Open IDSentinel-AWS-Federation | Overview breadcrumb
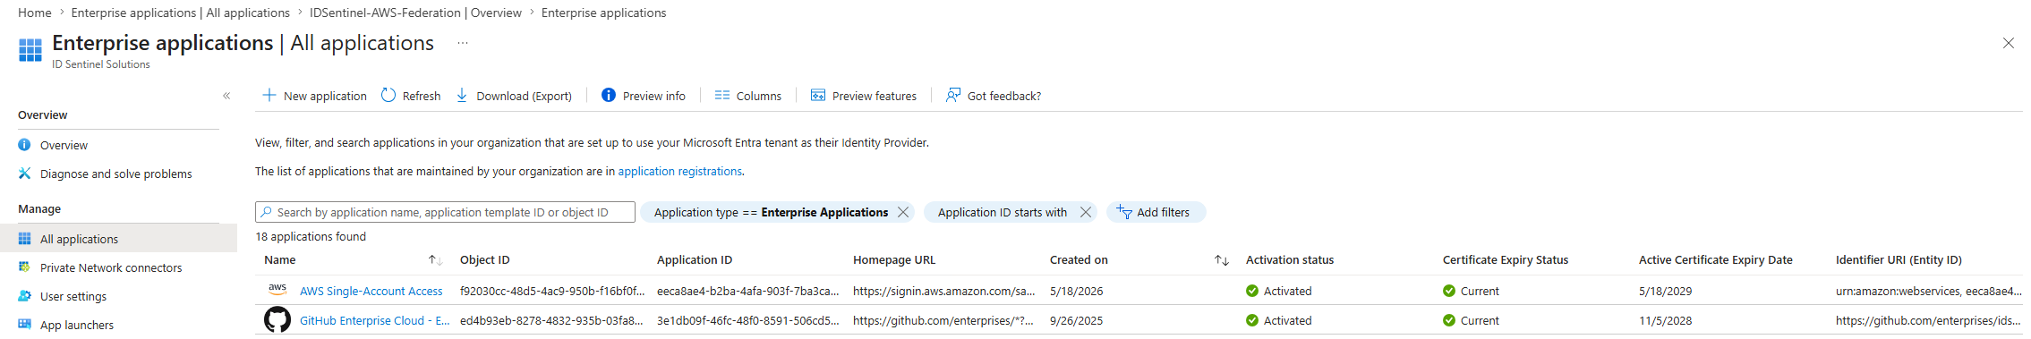The height and width of the screenshot is (339, 2031). pos(415,13)
